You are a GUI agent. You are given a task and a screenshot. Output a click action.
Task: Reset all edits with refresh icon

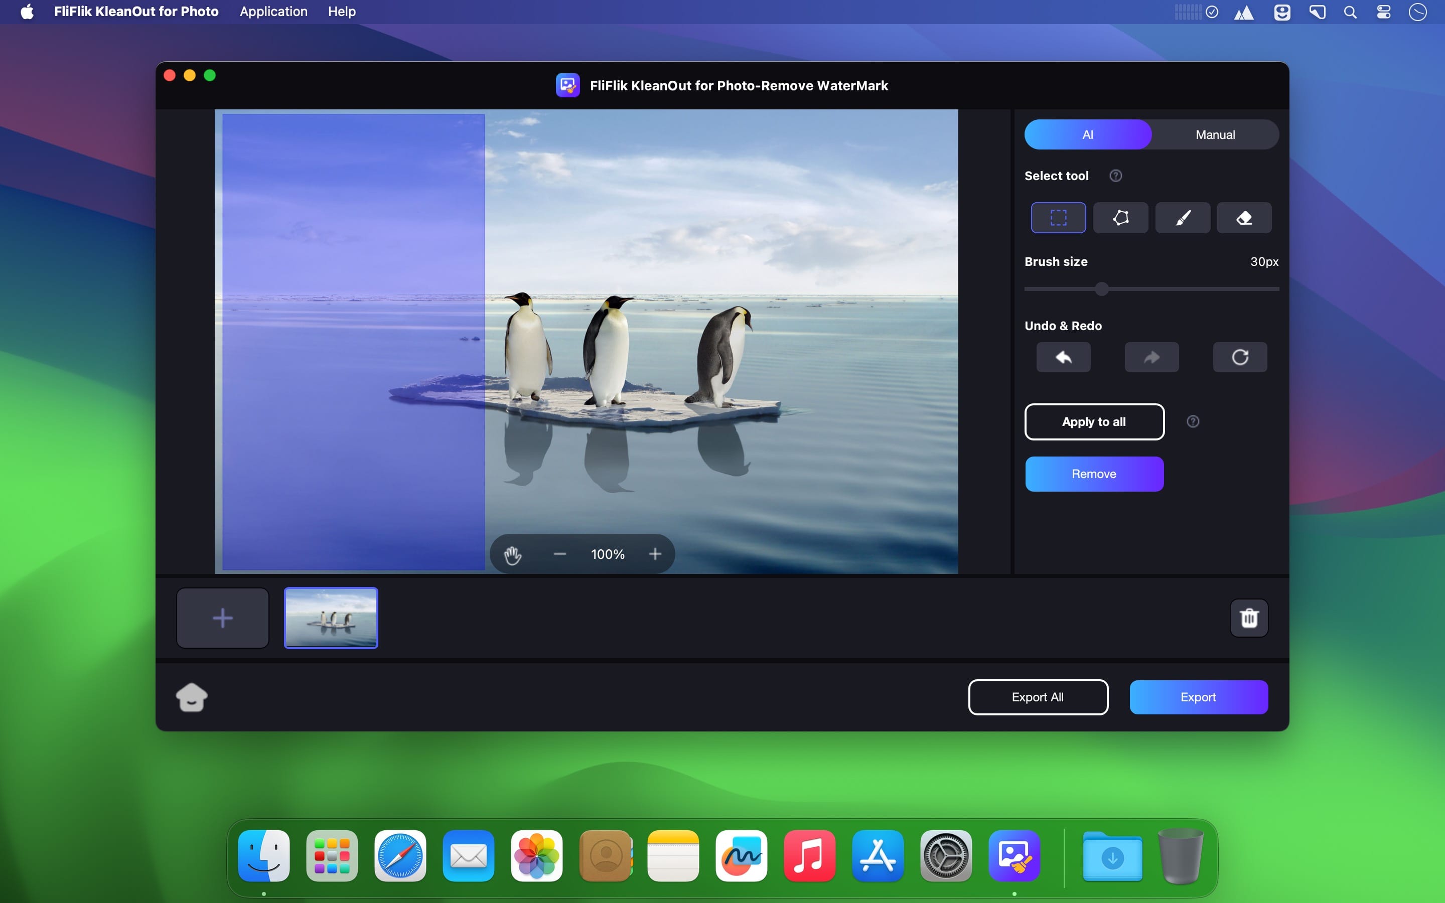[1240, 357]
